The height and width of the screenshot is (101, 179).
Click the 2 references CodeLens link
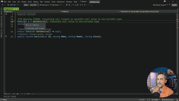22,34
